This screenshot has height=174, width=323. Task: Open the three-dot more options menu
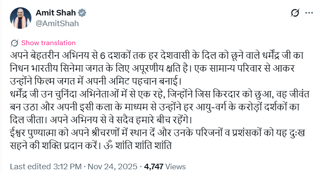309,13
